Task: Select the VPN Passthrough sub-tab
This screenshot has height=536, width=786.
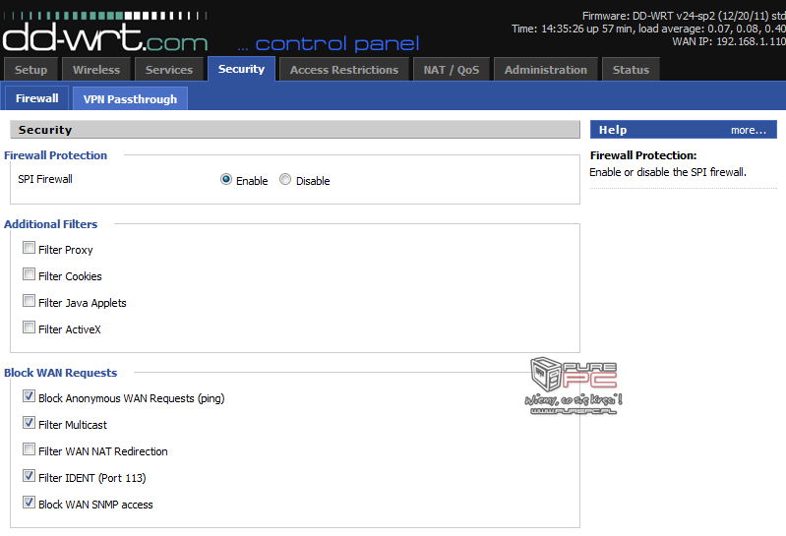Action: [130, 99]
